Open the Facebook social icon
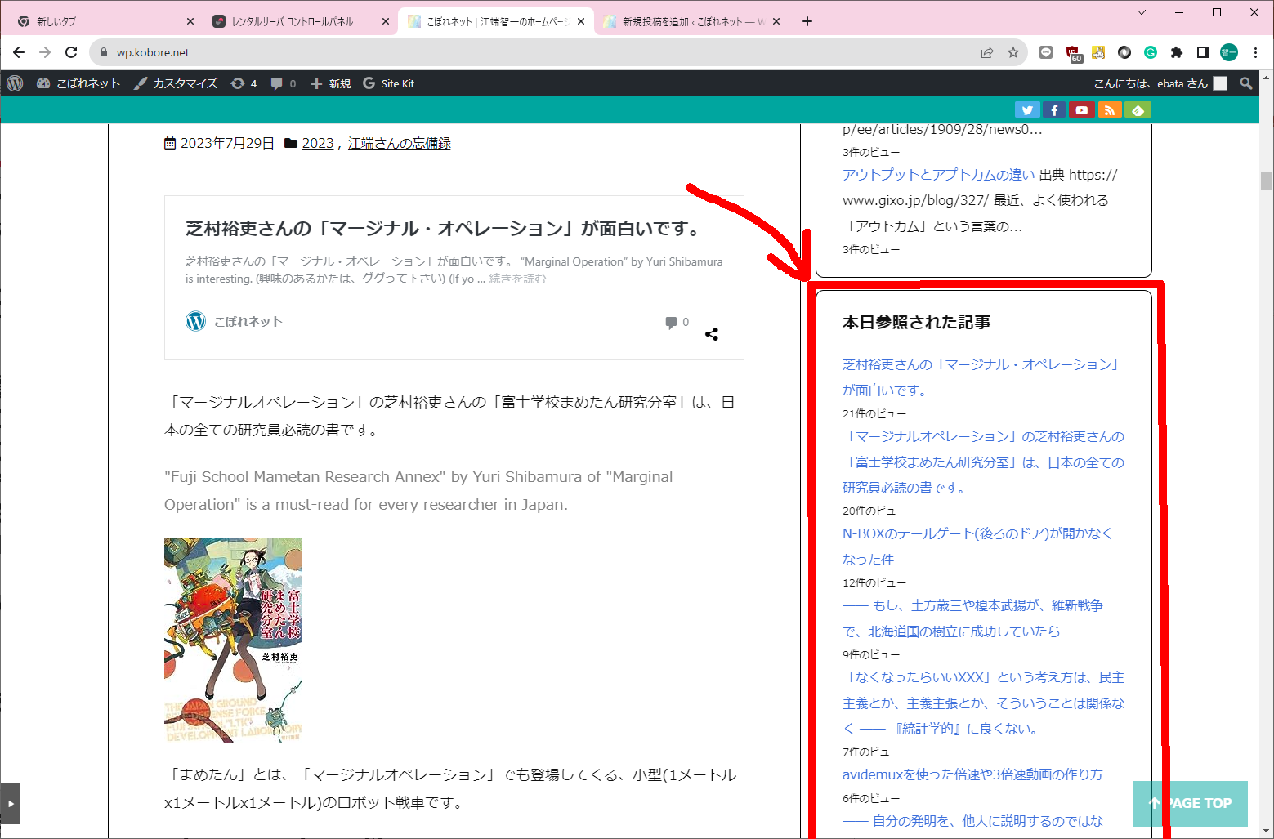 1054,110
